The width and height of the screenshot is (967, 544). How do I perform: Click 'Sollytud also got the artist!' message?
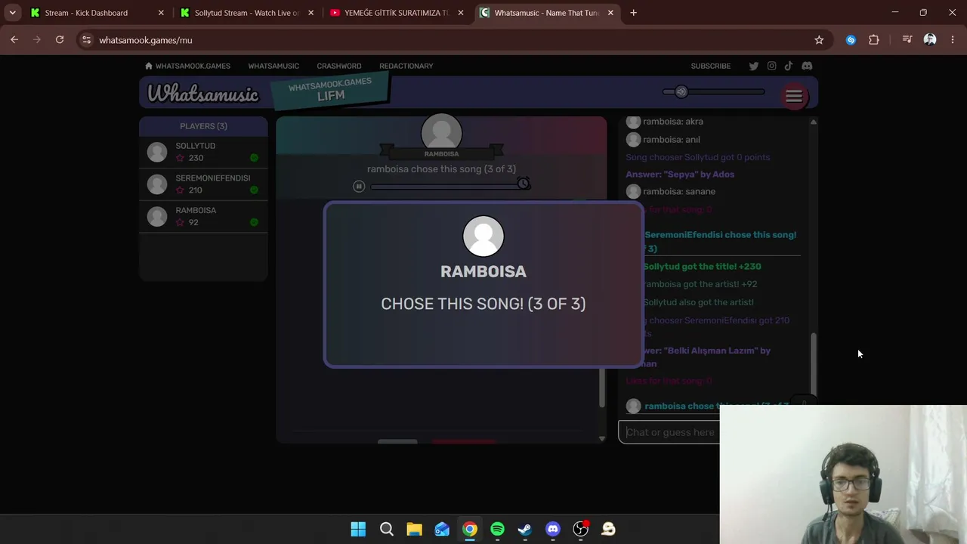699,302
